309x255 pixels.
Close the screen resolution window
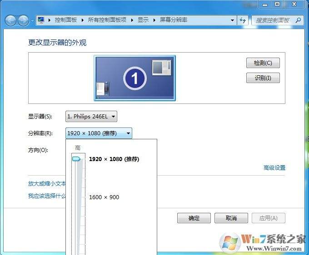tap(294, 4)
